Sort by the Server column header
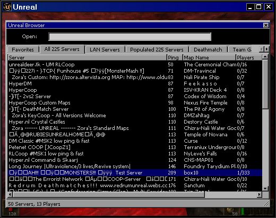The width and height of the screenshot is (276, 218). click(x=87, y=58)
